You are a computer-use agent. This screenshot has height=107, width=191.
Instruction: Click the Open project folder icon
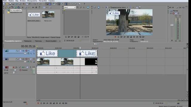click(7, 4)
